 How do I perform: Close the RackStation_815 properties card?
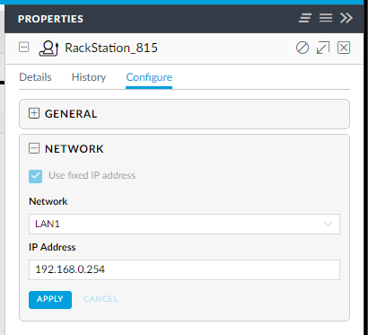click(344, 48)
